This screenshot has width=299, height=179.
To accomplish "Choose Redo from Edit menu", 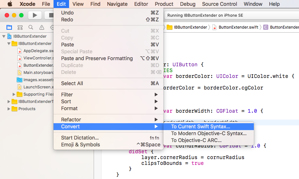I will (108, 20).
